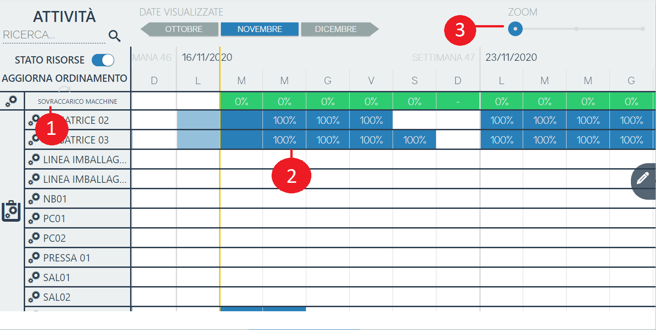Screen dimensions: 656x330
Task: Set zoom slider to middle stop
Action: pos(577,29)
